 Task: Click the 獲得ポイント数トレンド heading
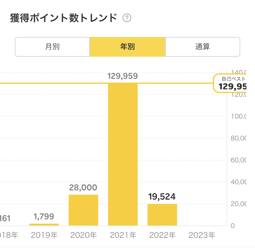(x=64, y=18)
